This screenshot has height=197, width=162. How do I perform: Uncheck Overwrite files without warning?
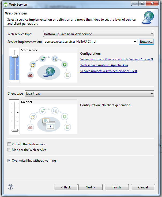[9, 161]
